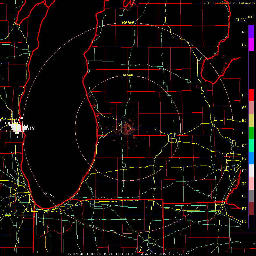
Task: Click the BI legend label
Action: (x=244, y=209)
